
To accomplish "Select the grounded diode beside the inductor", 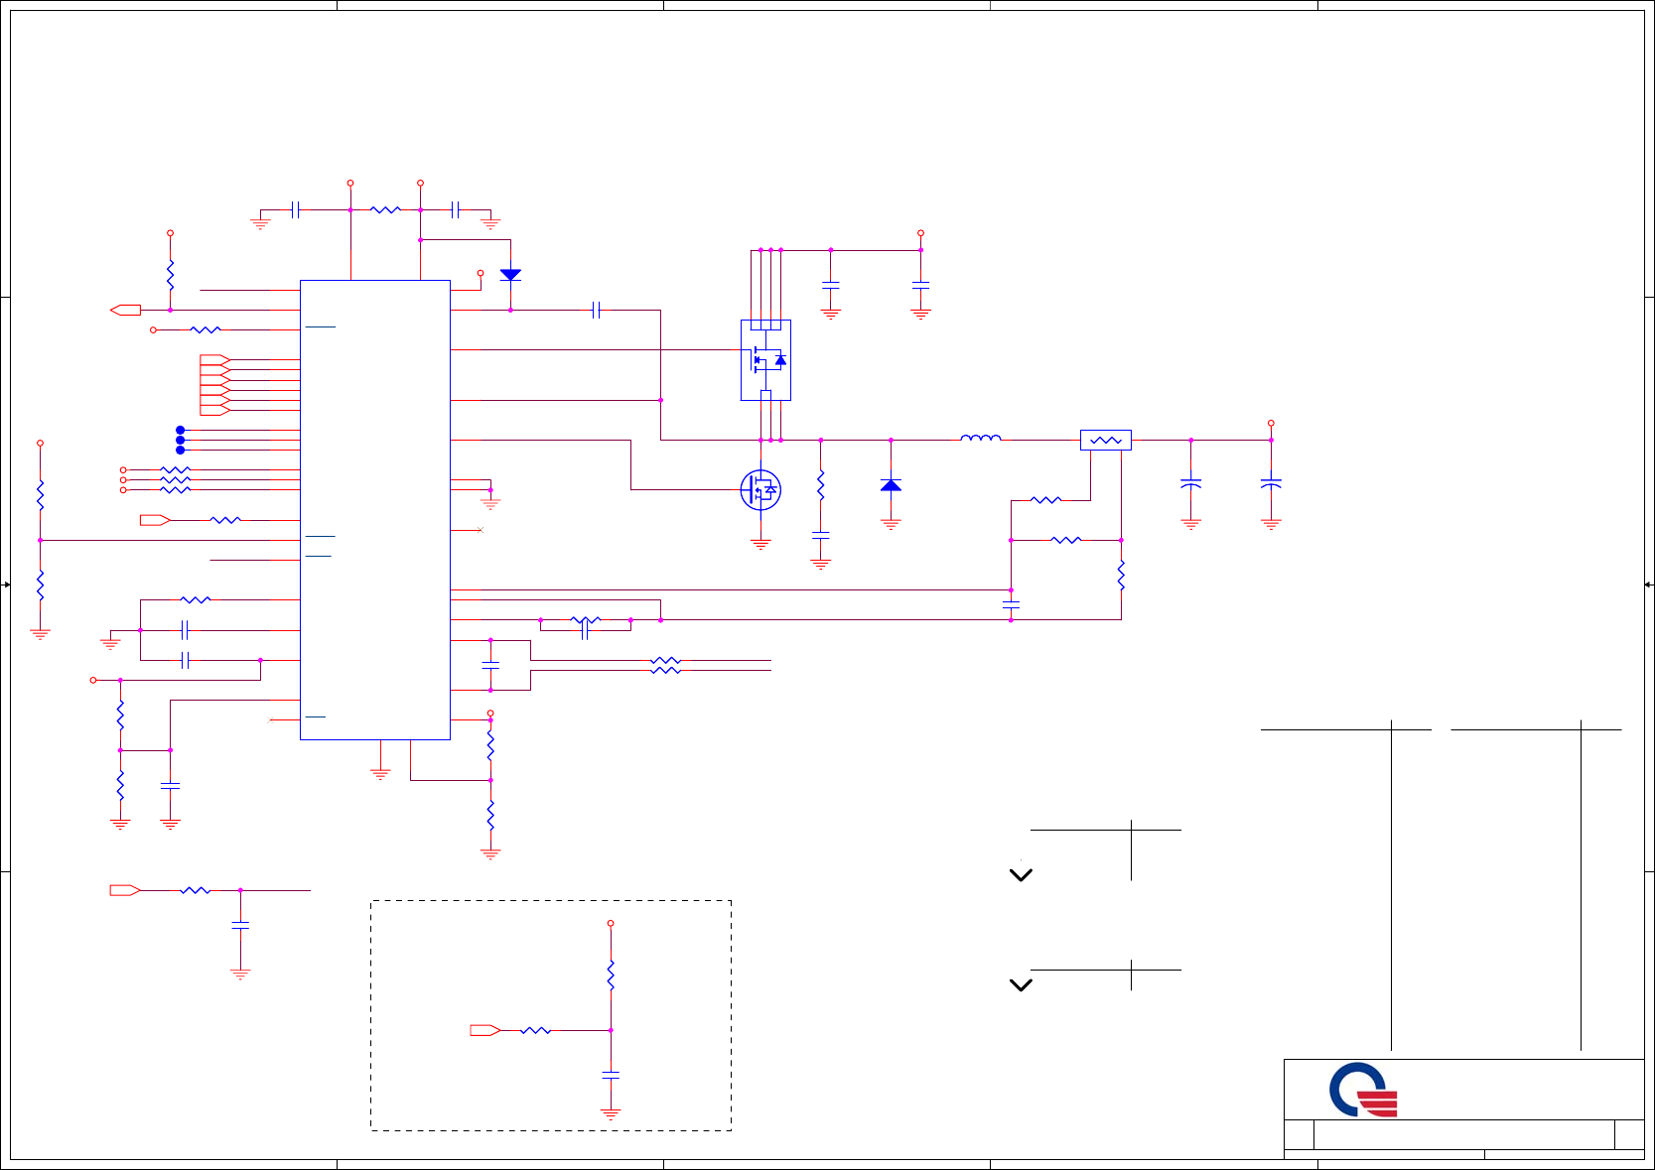I will [891, 485].
